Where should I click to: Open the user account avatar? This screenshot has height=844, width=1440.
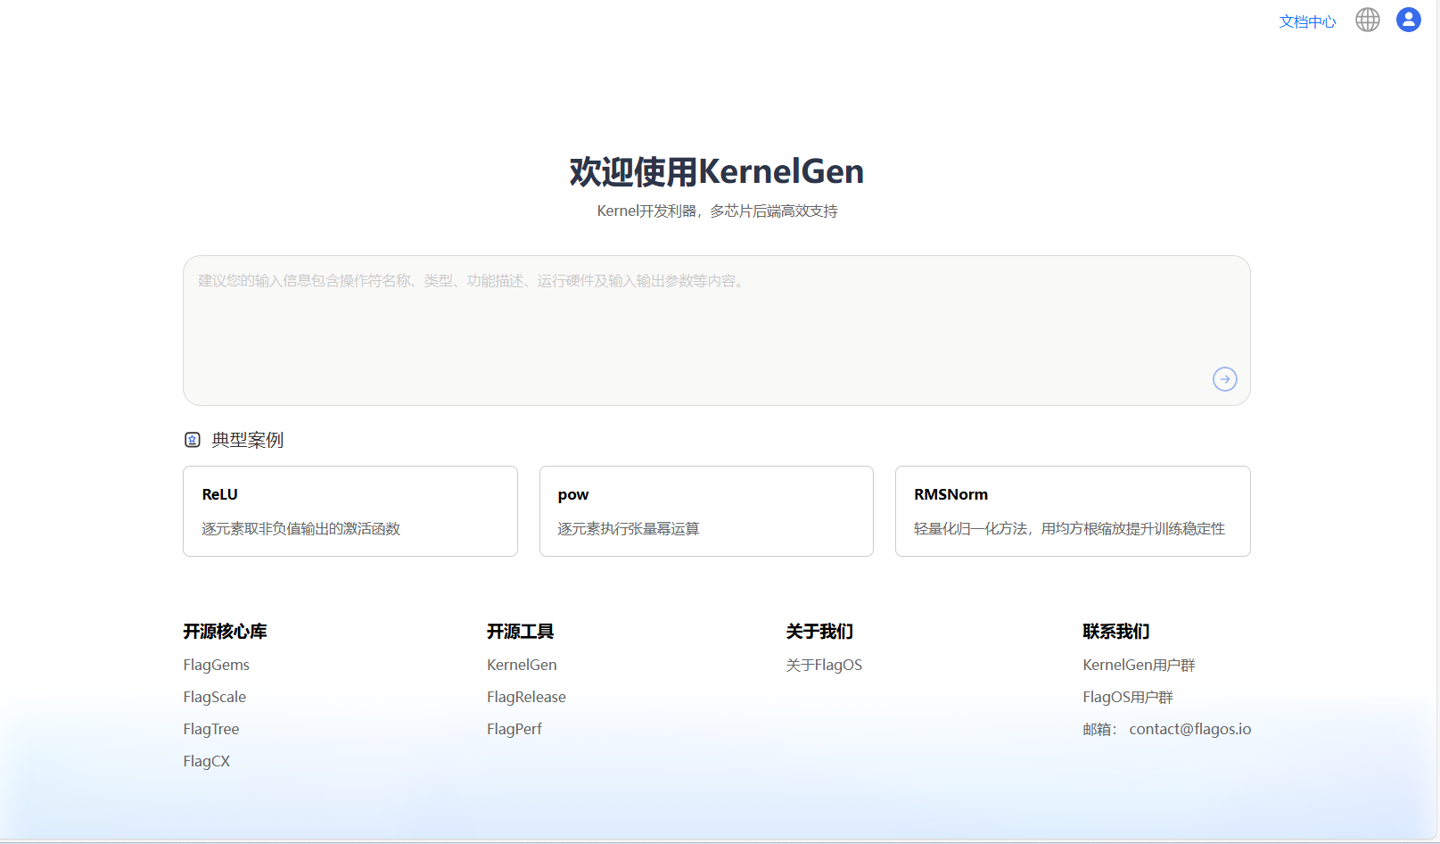tap(1409, 20)
